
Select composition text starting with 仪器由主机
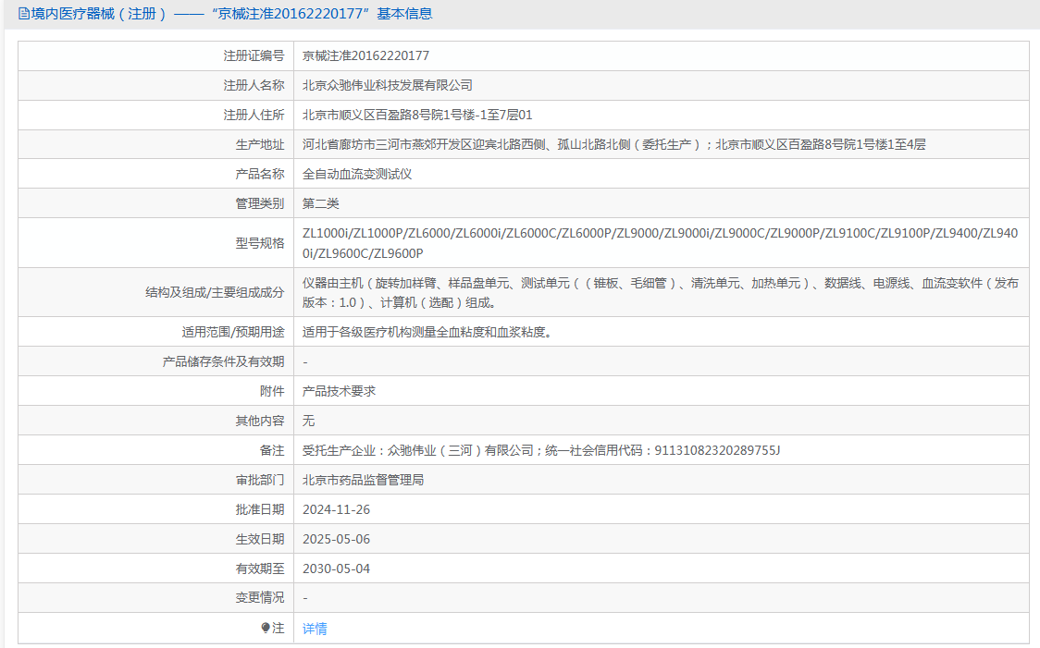[660, 292]
